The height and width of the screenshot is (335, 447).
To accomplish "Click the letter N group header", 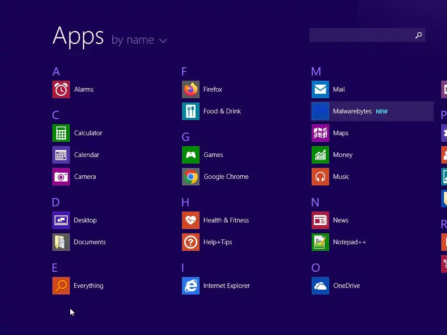I will click(x=315, y=202).
